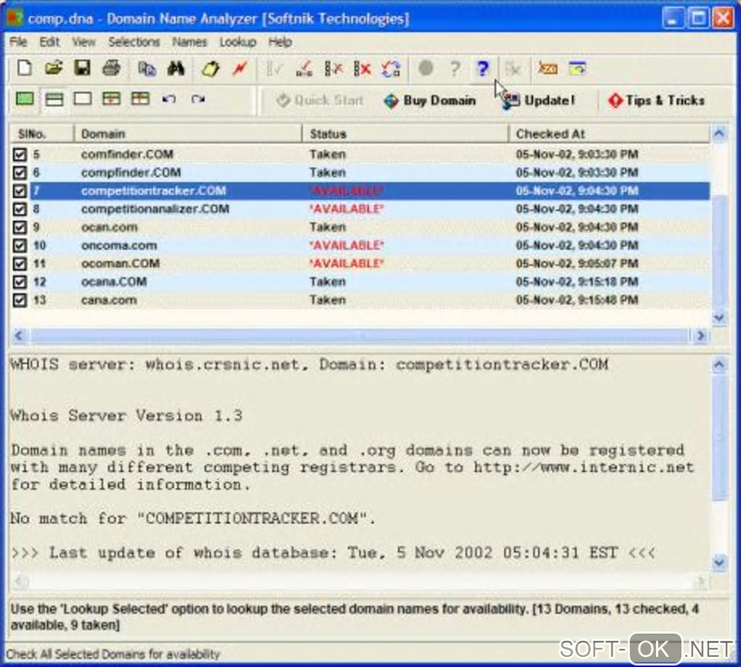Click WHOIS pane scrollbar down arrow
741x667 pixels.
point(719,562)
